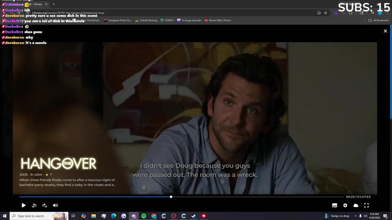
Task: Open the AI Image Upscaler bookmark
Action: tap(189, 20)
